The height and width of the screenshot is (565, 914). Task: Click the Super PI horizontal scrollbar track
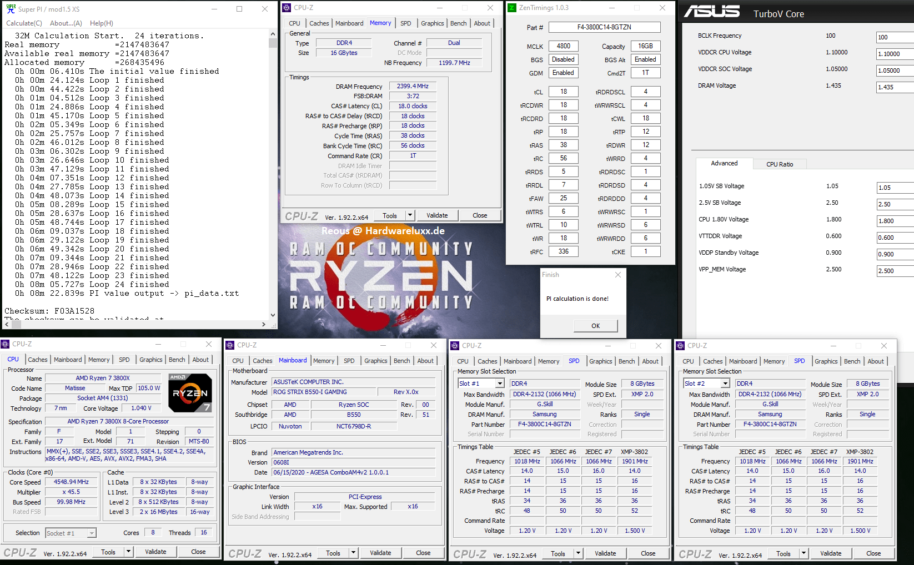click(x=134, y=324)
